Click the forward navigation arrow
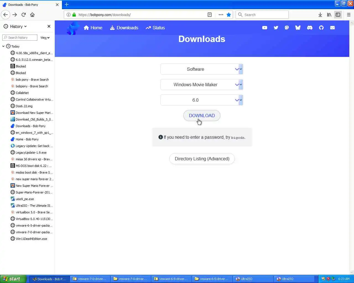Viewport: 354px width, 283px height. pyautogui.click(x=15, y=15)
